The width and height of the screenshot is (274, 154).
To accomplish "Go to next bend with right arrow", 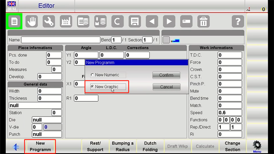I will tap(169, 21).
